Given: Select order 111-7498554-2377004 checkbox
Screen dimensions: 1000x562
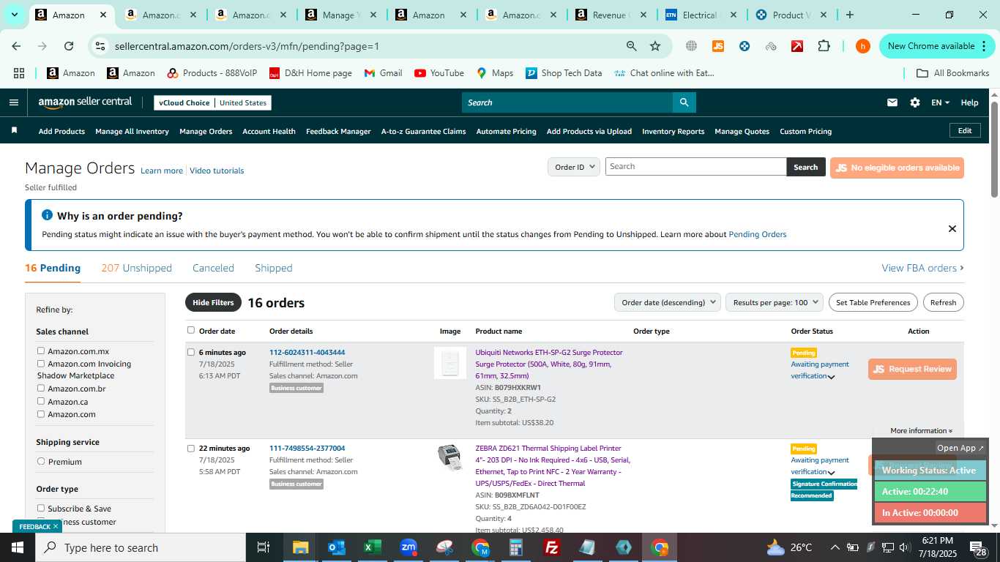Looking at the screenshot, I should [191, 449].
